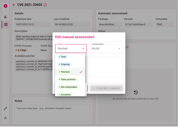Open the Status dropdown showing Patched
Image resolution: width=178 pixels, height=127 pixels.
71,49
